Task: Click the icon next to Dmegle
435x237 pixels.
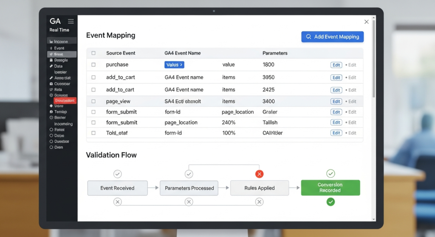Action: (x=51, y=60)
